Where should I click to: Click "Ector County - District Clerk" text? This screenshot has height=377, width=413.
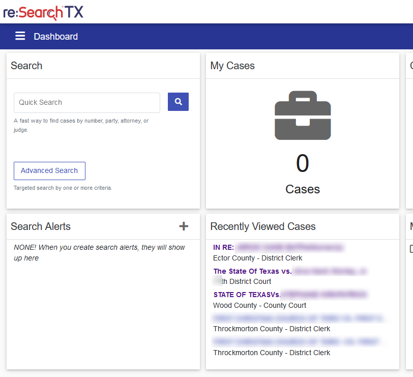257,258
